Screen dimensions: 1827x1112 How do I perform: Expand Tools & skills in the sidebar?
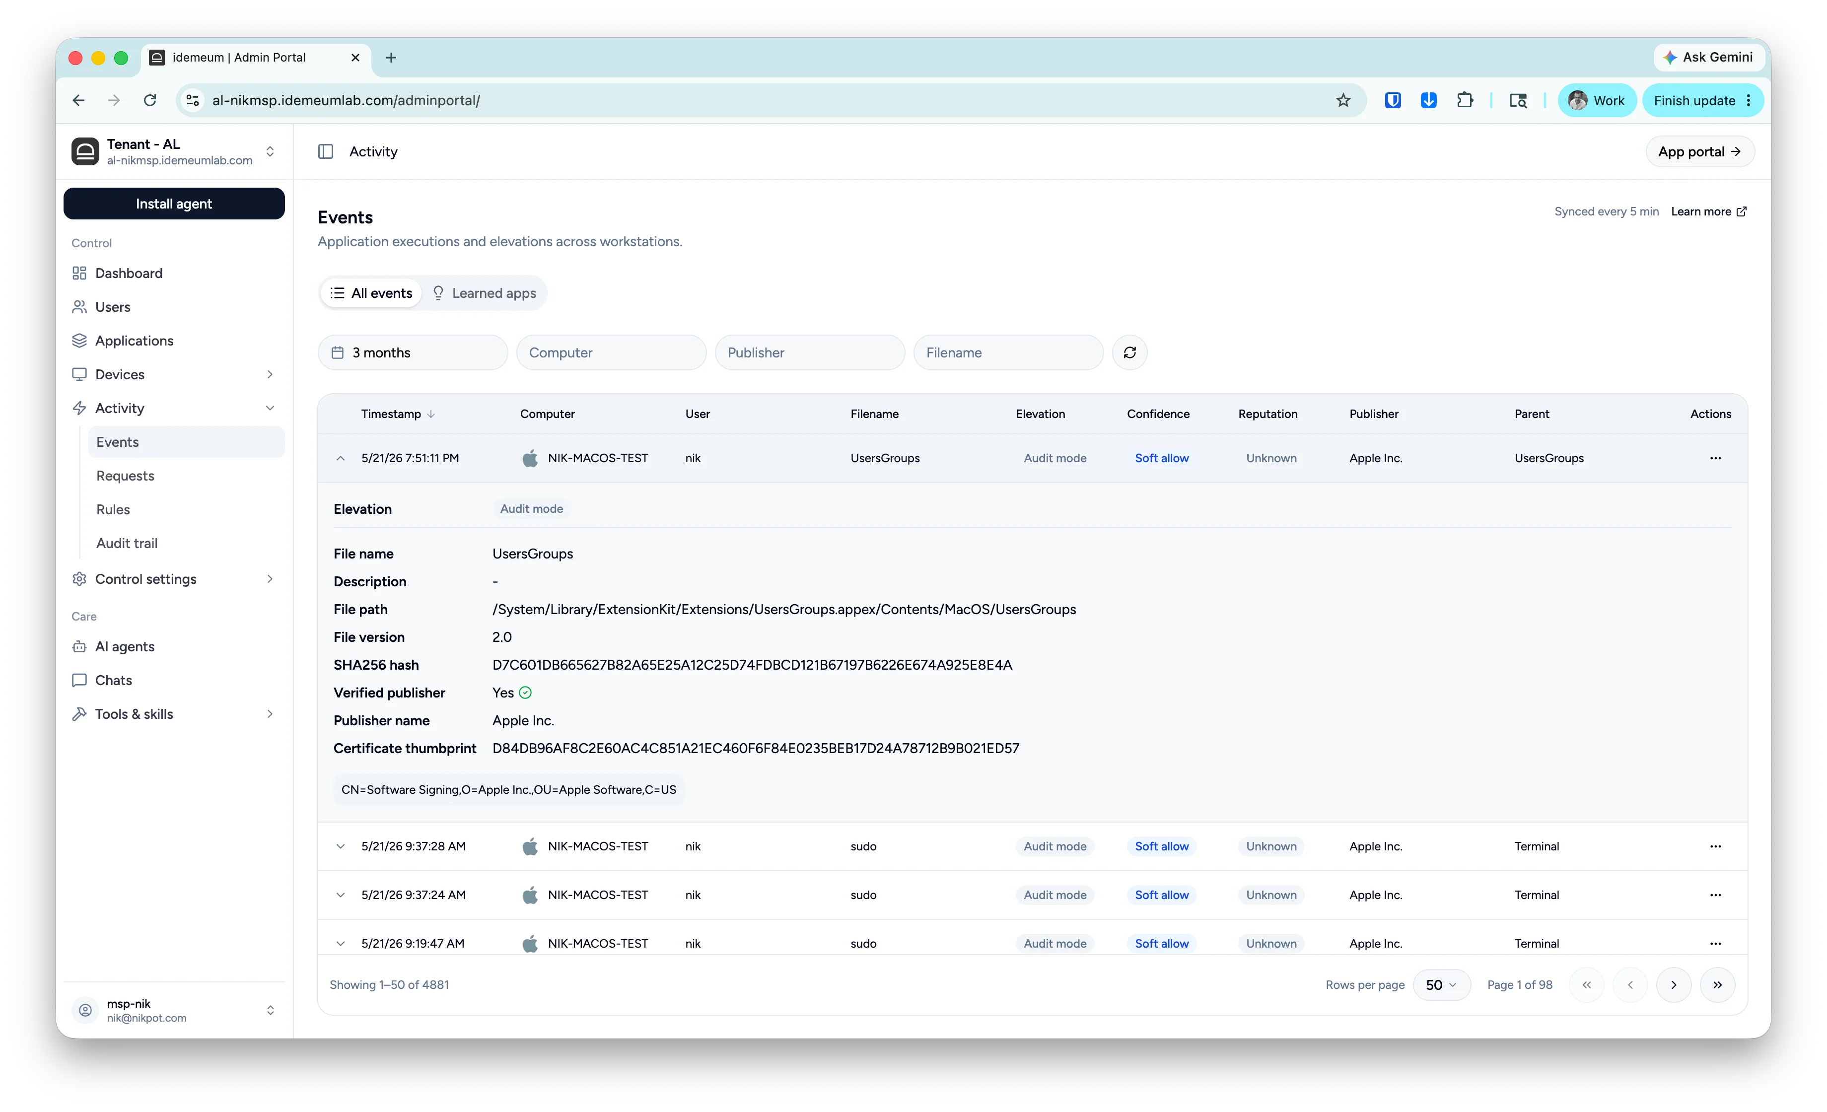coord(174,714)
